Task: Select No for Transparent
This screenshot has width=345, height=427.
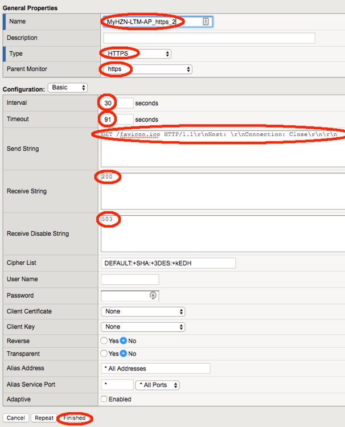Action: 124,354
